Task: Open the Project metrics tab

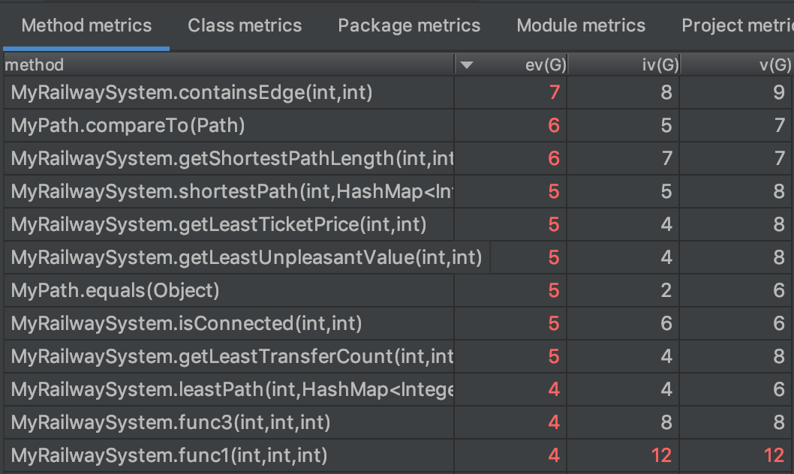Action: click(x=737, y=25)
